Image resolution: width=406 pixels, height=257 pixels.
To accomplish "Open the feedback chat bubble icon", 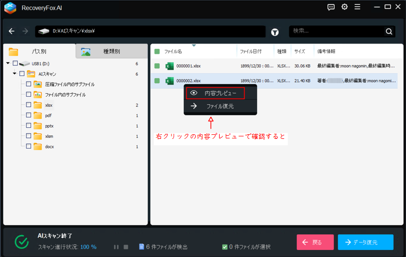I will tap(331, 7).
